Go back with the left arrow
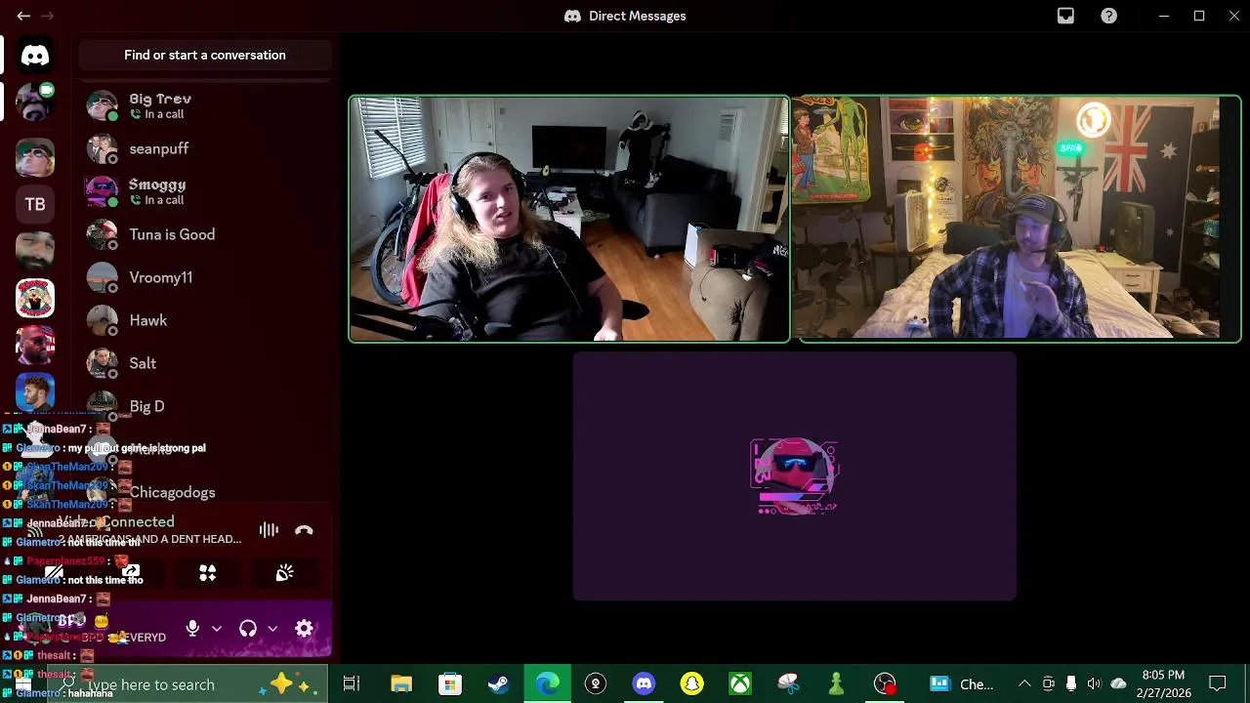 coord(23,16)
